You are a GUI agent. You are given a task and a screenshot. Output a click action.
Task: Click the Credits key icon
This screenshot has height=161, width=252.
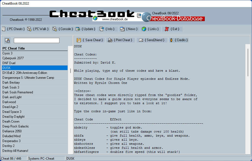tap(171, 40)
